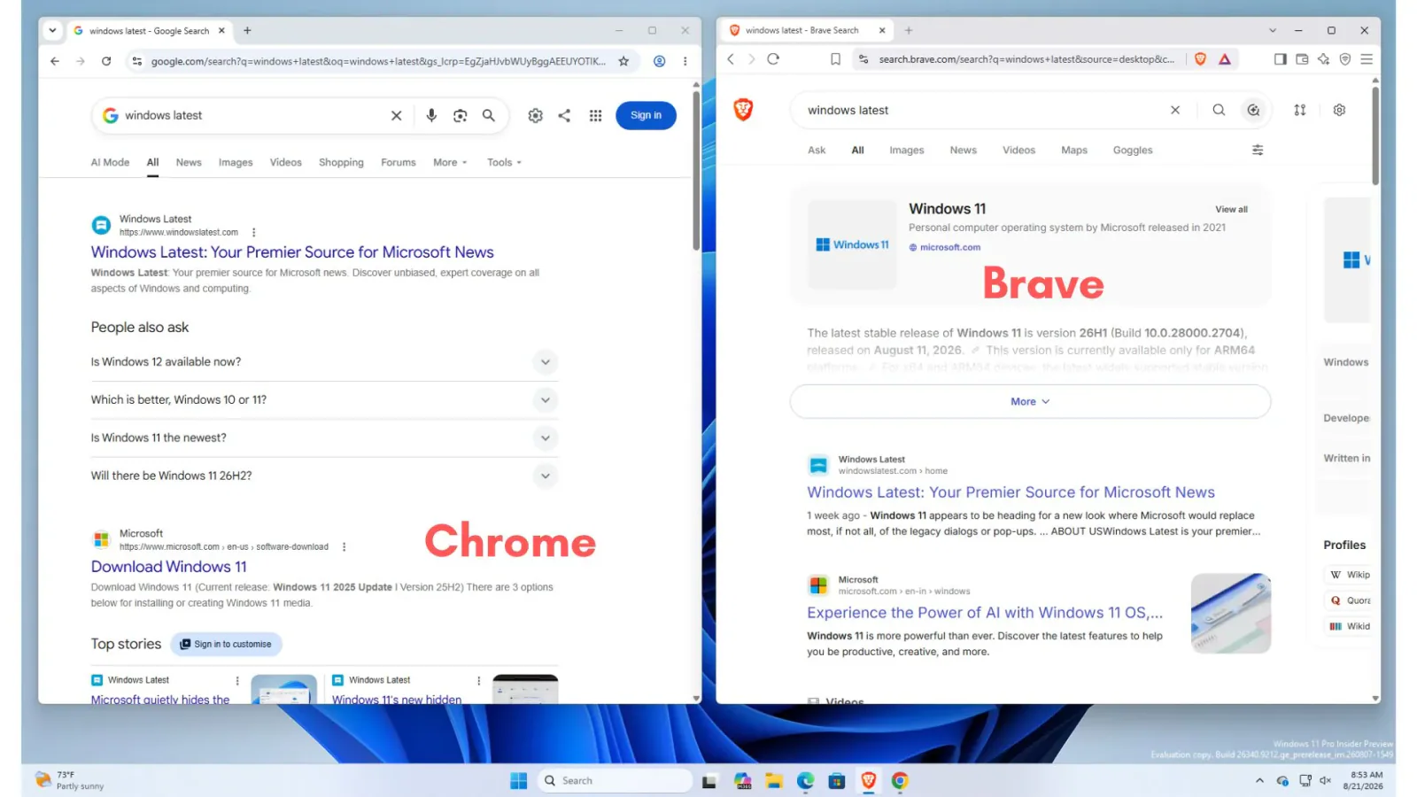Click Google Sign in button
1417x797 pixels.
tap(646, 115)
